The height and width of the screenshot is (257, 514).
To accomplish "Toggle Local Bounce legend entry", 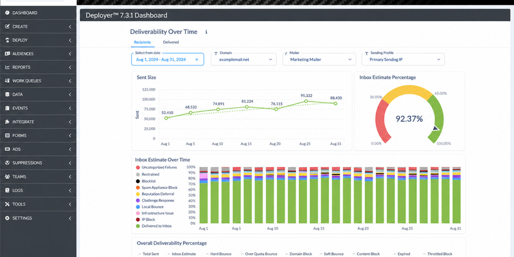I will [x=149, y=207].
